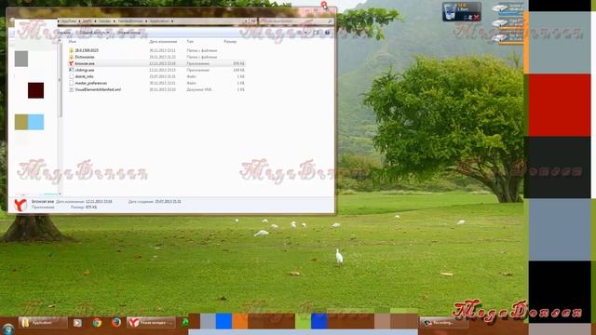Toggle the preview pane icon in Explorer toolbar
This screenshot has width=596, height=335.
(x=316, y=33)
